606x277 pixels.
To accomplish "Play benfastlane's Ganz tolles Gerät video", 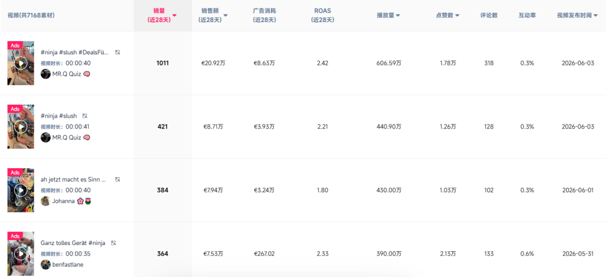I will click(21, 253).
